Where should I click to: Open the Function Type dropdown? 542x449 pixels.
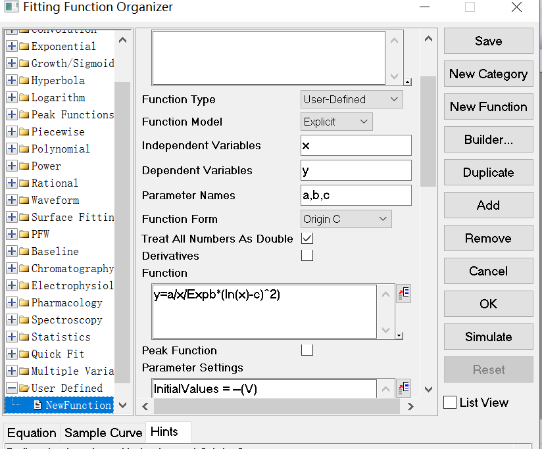pos(351,99)
